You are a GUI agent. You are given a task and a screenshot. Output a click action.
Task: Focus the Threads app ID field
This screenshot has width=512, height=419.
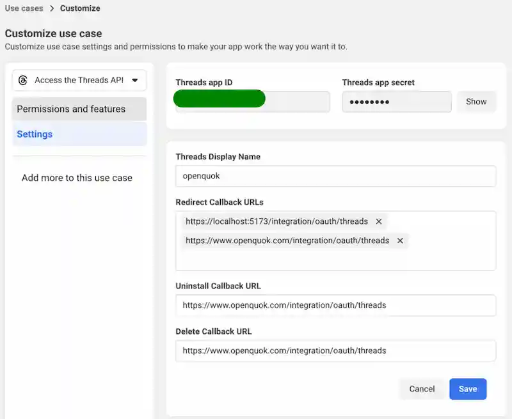point(253,102)
